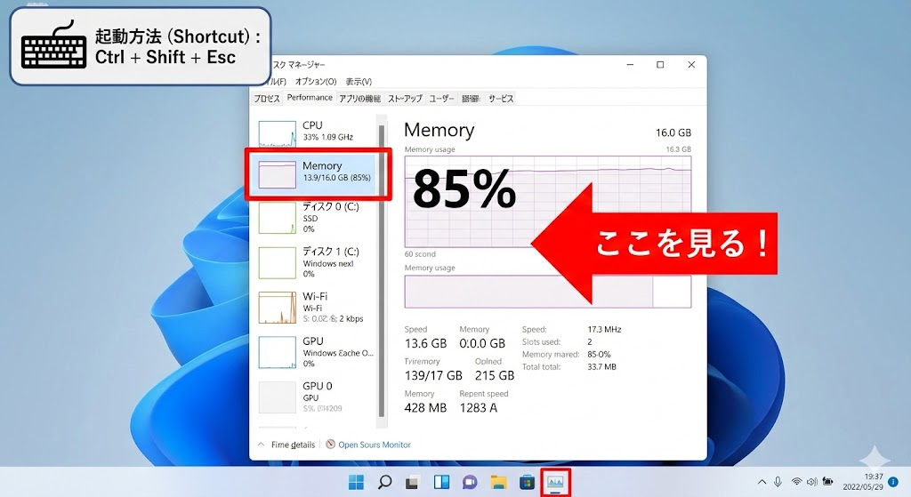This screenshot has height=497, width=911.
Task: Switch to the ユーザー tab
Action: [441, 99]
